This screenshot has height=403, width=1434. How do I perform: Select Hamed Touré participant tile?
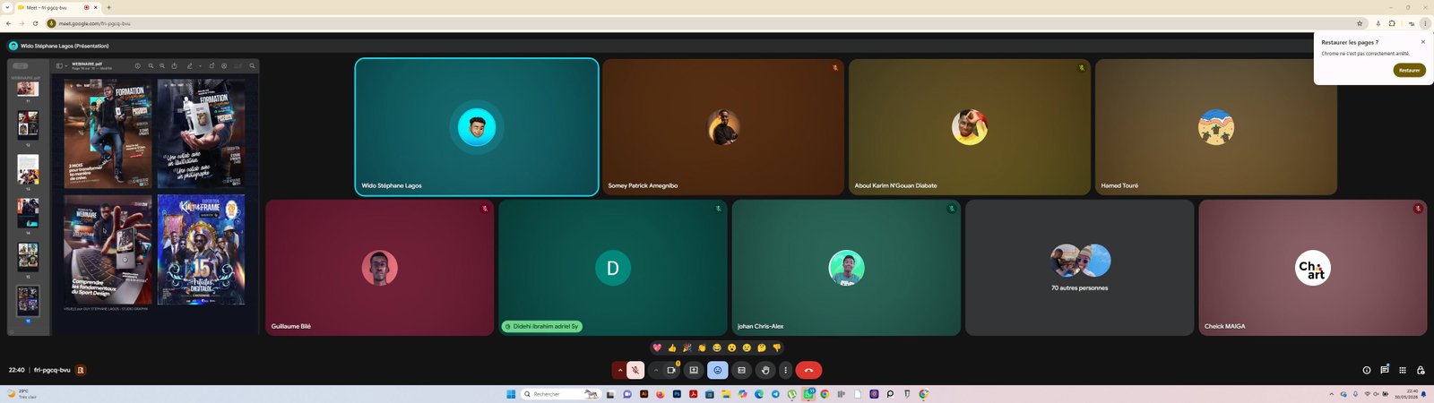tap(1216, 127)
